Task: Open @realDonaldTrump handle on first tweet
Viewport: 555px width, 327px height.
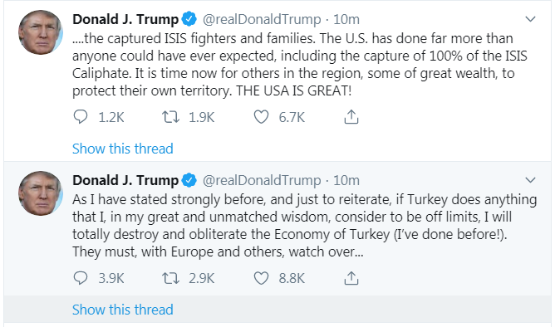Action: click(x=262, y=19)
